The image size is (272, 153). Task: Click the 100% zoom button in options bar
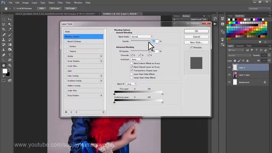click(x=42, y=8)
